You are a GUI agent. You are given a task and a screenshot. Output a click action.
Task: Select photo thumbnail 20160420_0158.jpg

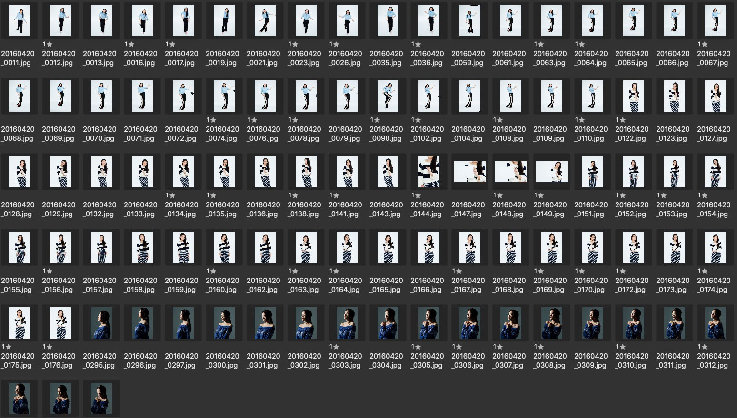coord(142,247)
